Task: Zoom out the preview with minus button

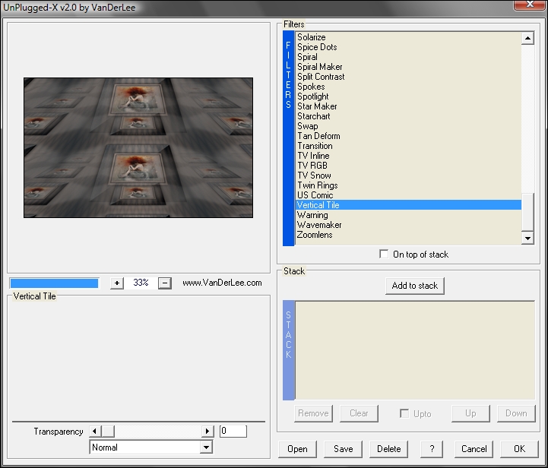Action: pyautogui.click(x=165, y=283)
